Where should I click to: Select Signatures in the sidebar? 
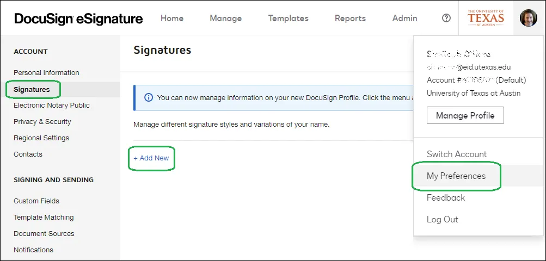tap(32, 89)
